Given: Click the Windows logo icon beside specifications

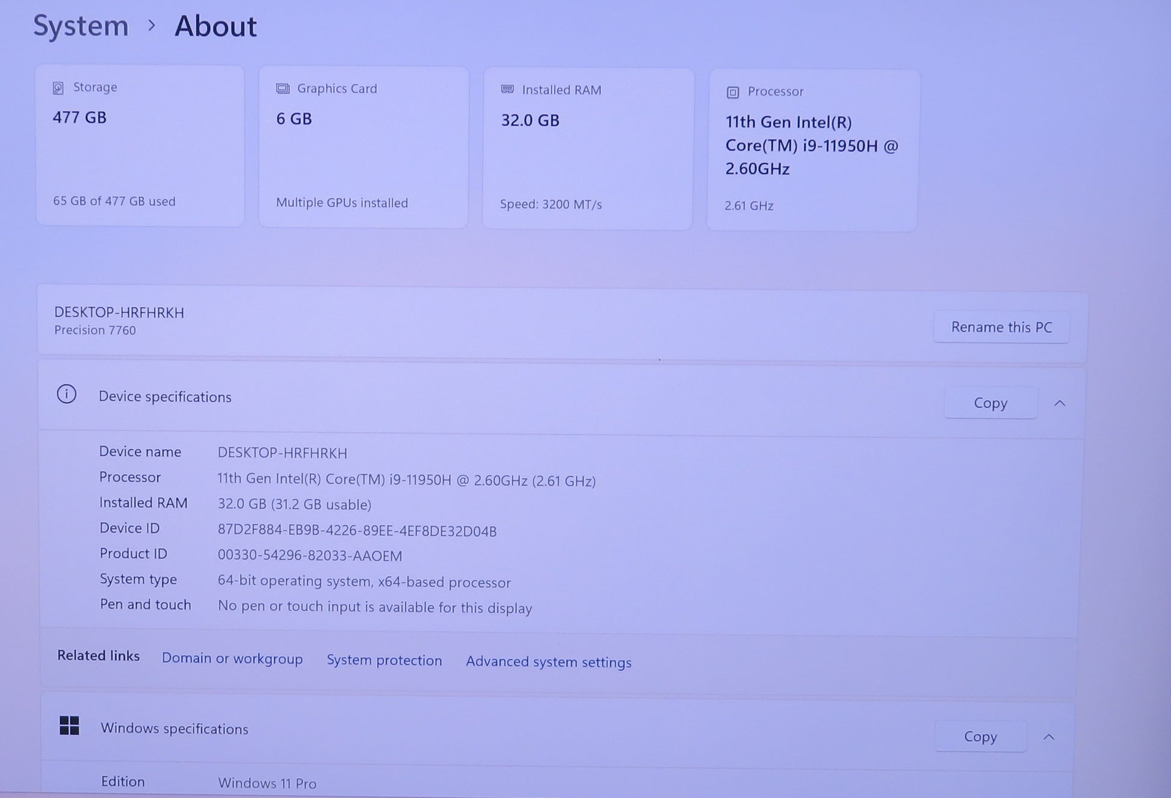Looking at the screenshot, I should (x=69, y=726).
